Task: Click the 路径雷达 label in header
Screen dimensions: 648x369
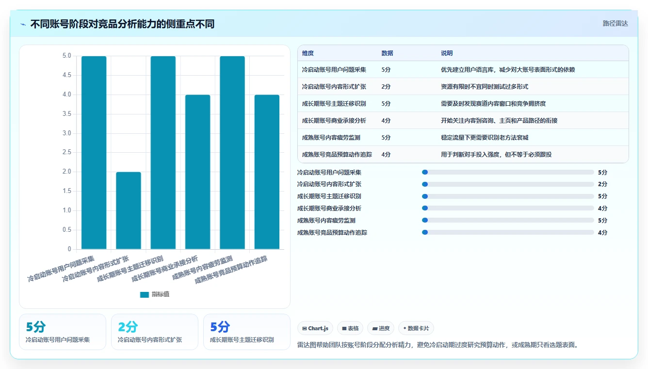Action: coord(615,23)
